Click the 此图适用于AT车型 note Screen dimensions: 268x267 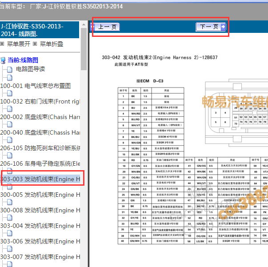(131, 64)
